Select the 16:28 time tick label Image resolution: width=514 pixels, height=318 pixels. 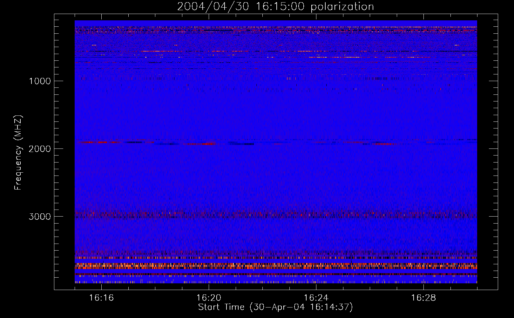pyautogui.click(x=423, y=298)
